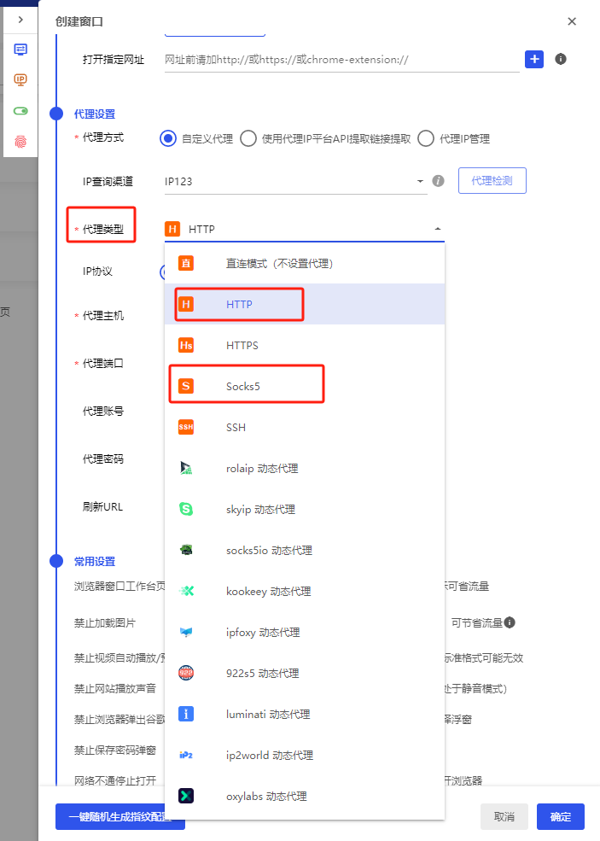Click the 禁止保存密码弹窗 setting label
This screenshot has width=600, height=841.
(x=114, y=750)
